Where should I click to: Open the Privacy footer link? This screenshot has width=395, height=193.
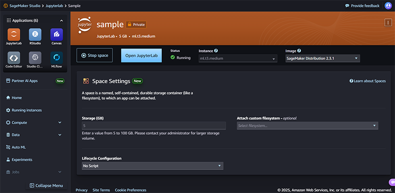82,190
